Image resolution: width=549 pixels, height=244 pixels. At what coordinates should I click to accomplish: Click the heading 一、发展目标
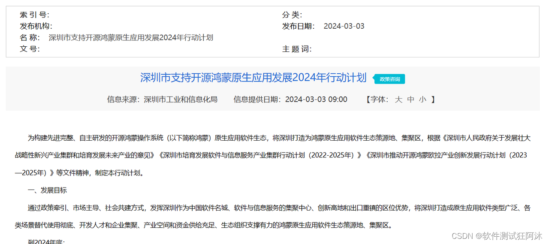click(47, 190)
